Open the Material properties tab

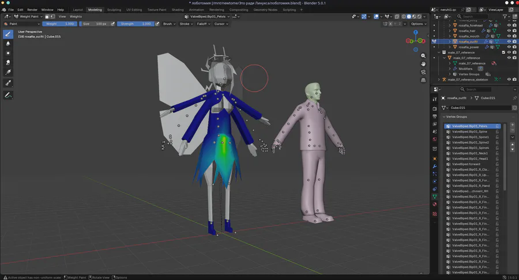[x=435, y=205]
